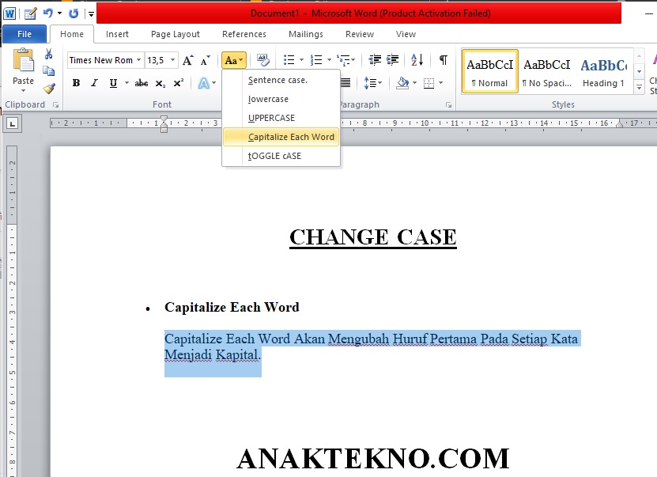Apply Text Effects glowing A icon
The image size is (657, 477).
[204, 83]
